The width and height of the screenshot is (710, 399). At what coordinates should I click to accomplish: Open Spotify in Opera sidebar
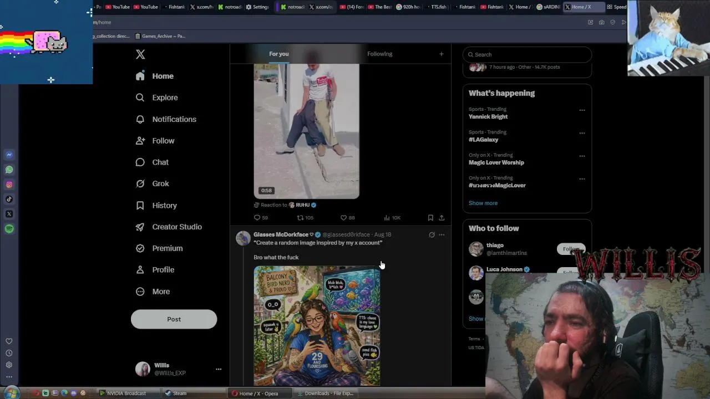point(9,229)
